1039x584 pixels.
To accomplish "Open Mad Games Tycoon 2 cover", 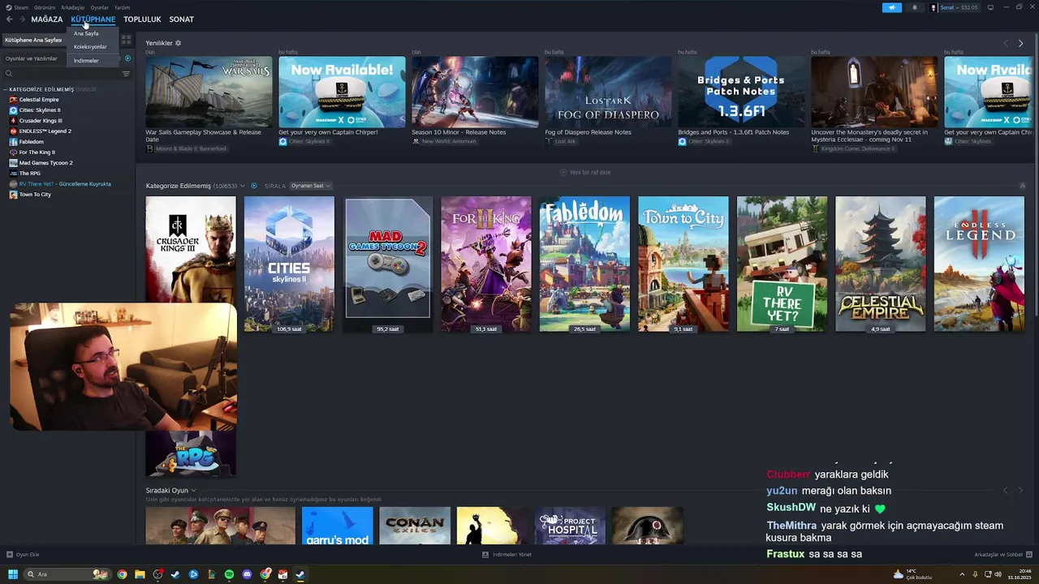I will click(388, 264).
